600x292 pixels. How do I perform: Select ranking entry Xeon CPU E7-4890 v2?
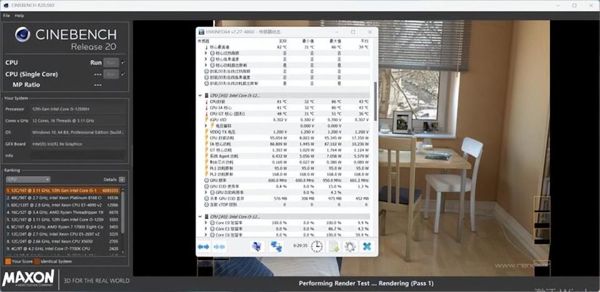click(x=62, y=205)
